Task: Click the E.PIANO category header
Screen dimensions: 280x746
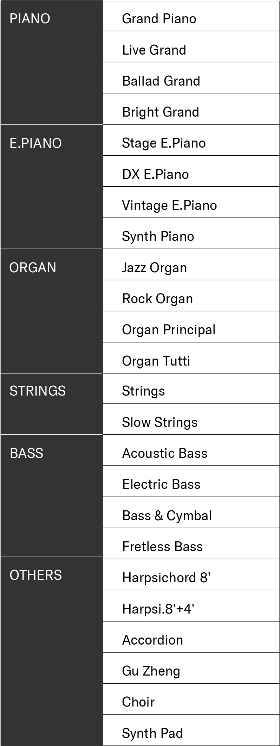Action: [35, 143]
